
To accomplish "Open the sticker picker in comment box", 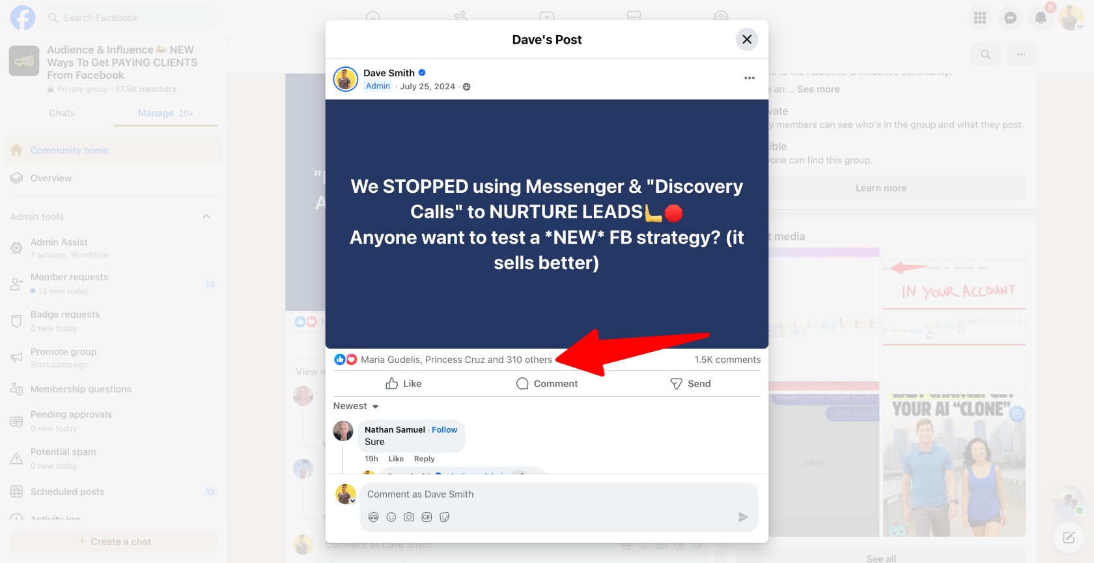I will tap(445, 517).
